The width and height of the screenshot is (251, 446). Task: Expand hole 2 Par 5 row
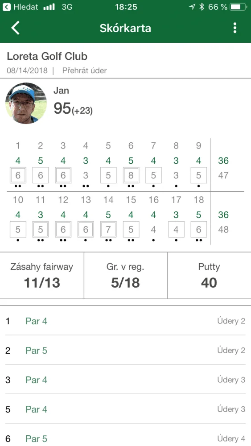click(125, 351)
